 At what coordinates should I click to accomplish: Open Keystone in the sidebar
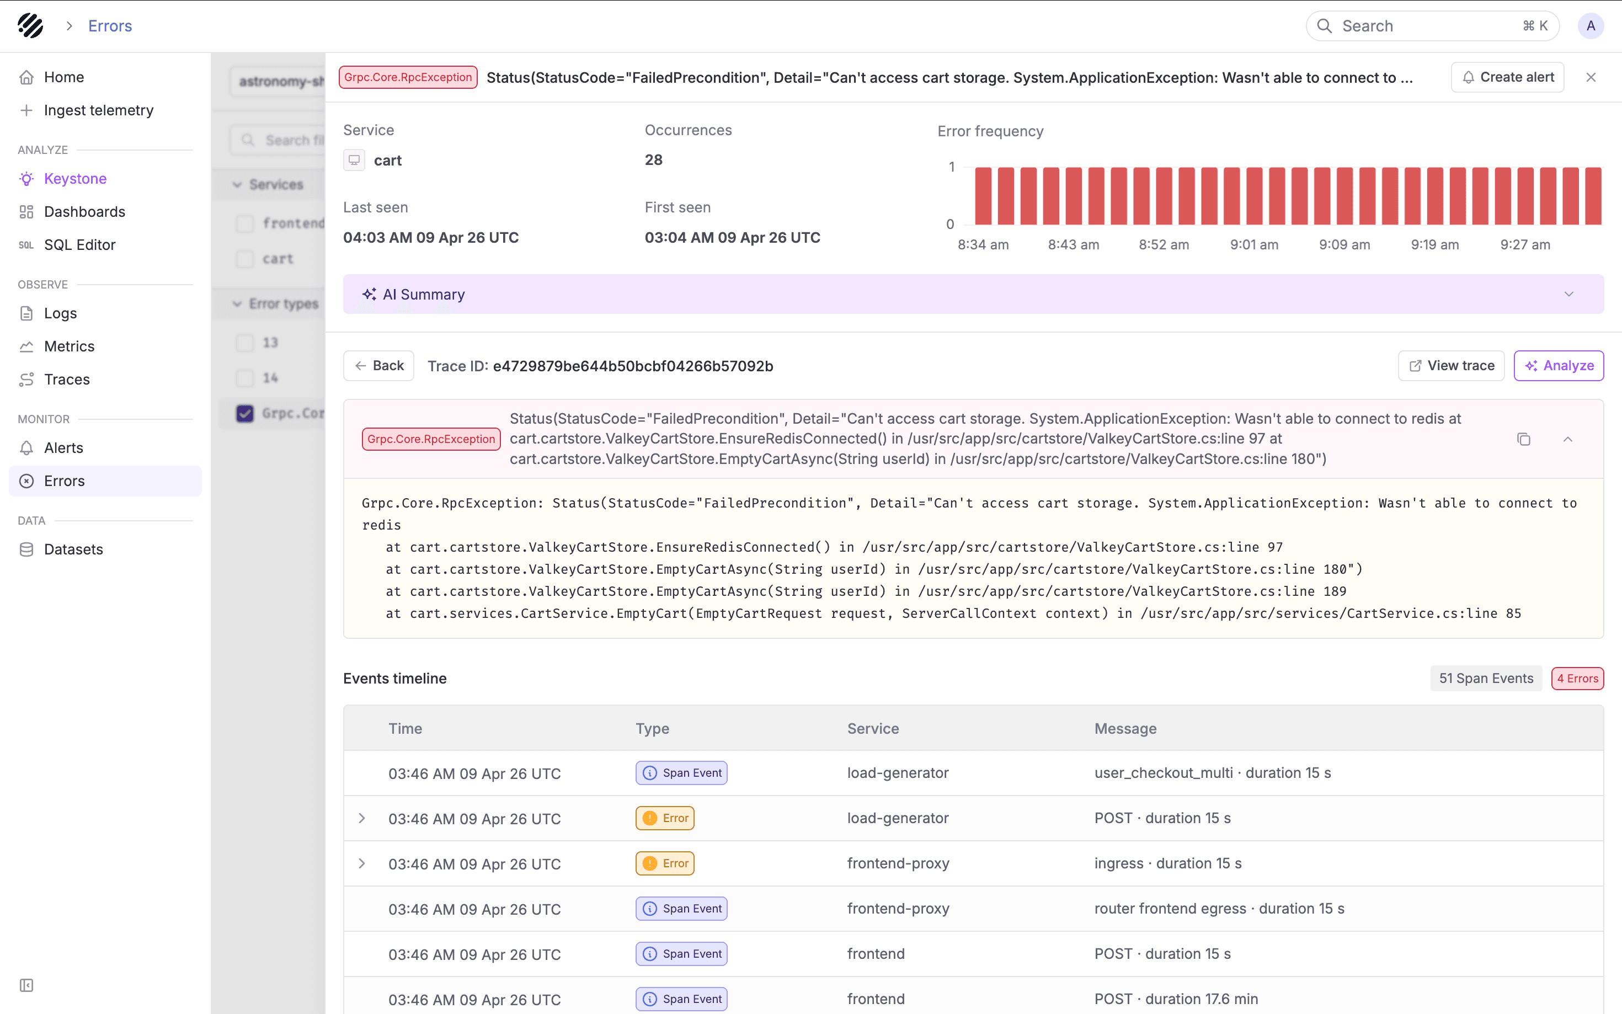tap(105, 178)
